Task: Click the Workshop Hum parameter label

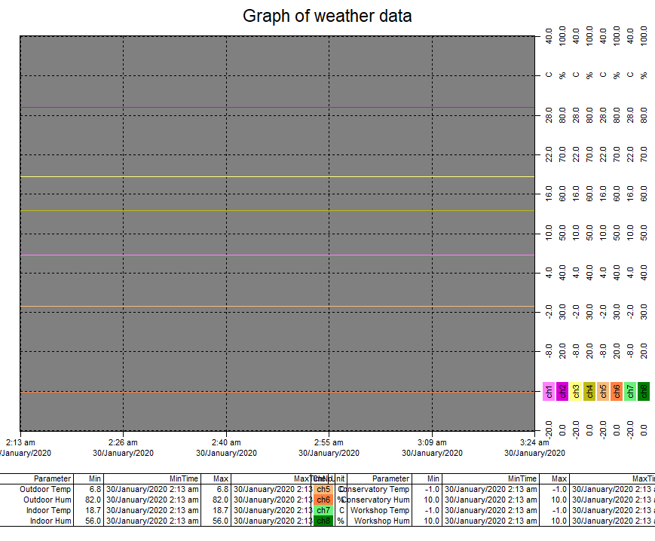Action: pyautogui.click(x=381, y=521)
